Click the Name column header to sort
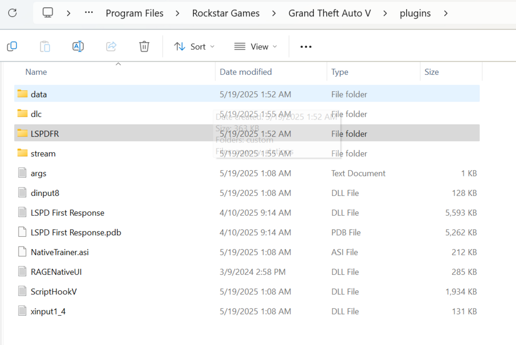The height and width of the screenshot is (345, 516). coord(36,72)
